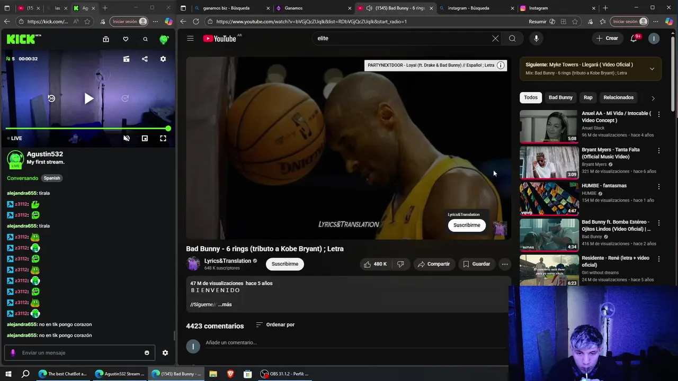
Task: Start voice search with the microphone
Action: tap(536, 38)
